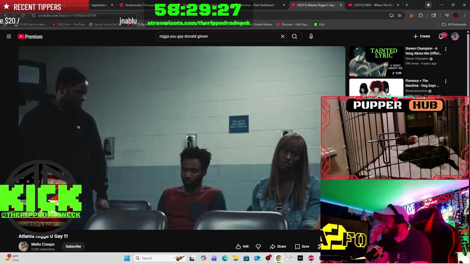Open File Explorer from taskbar
Screen dimensions: 470x264
(236, 258)
